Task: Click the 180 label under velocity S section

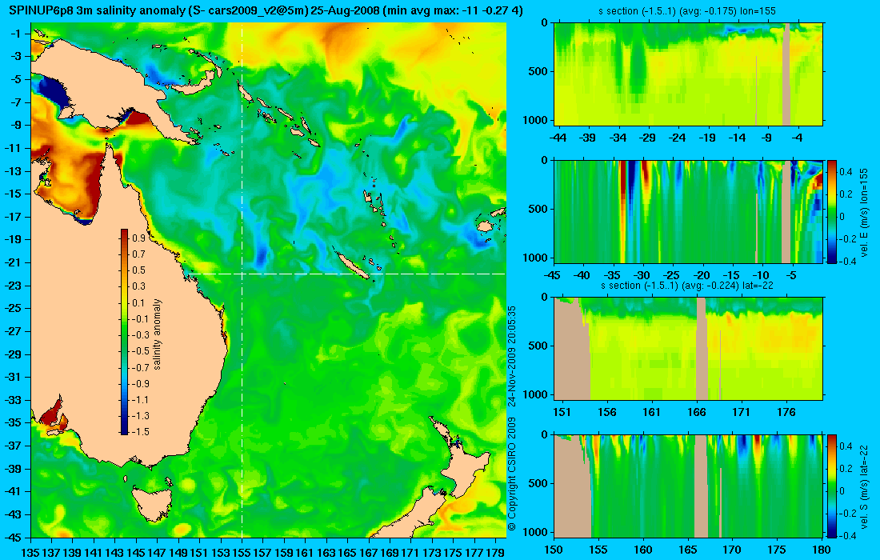Action: click(821, 550)
